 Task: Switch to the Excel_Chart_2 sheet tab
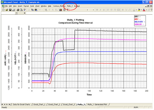point(54,105)
